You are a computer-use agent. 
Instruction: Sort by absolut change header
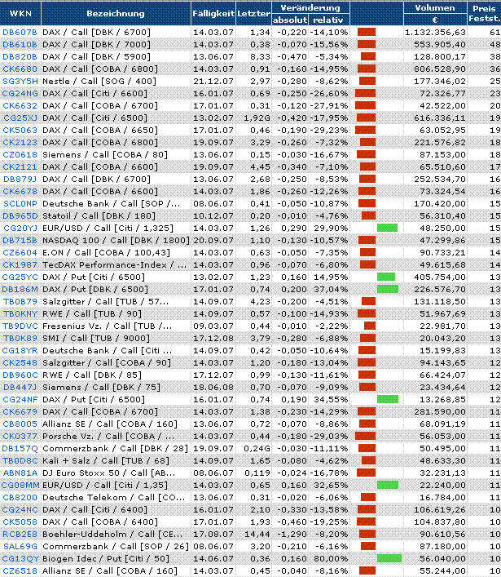(290, 20)
